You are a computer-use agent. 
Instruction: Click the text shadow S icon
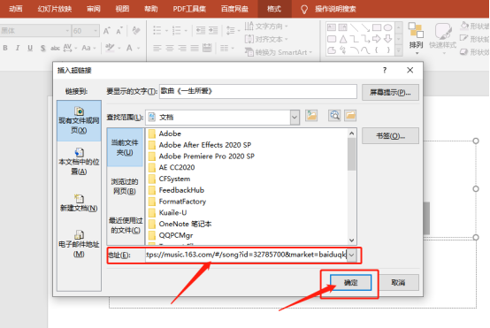42,48
